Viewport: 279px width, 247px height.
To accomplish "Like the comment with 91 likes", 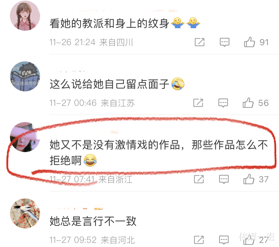I will 249,42.
